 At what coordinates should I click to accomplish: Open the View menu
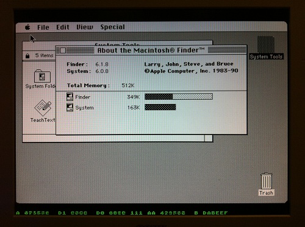point(85,27)
